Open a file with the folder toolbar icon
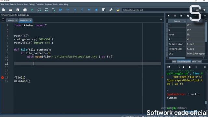 pos(11,10)
